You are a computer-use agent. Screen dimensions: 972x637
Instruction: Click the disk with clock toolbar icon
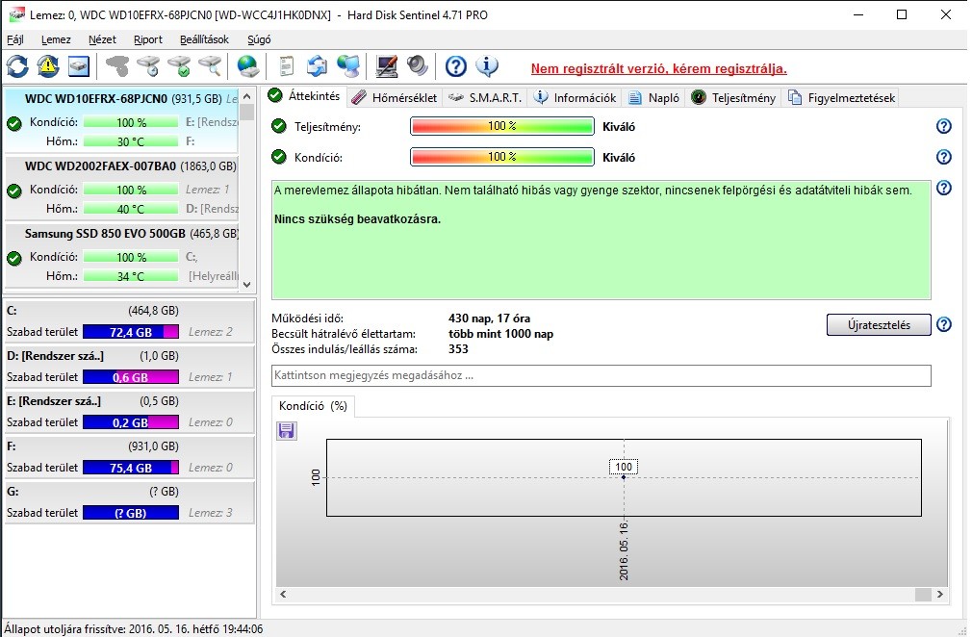coord(148,66)
